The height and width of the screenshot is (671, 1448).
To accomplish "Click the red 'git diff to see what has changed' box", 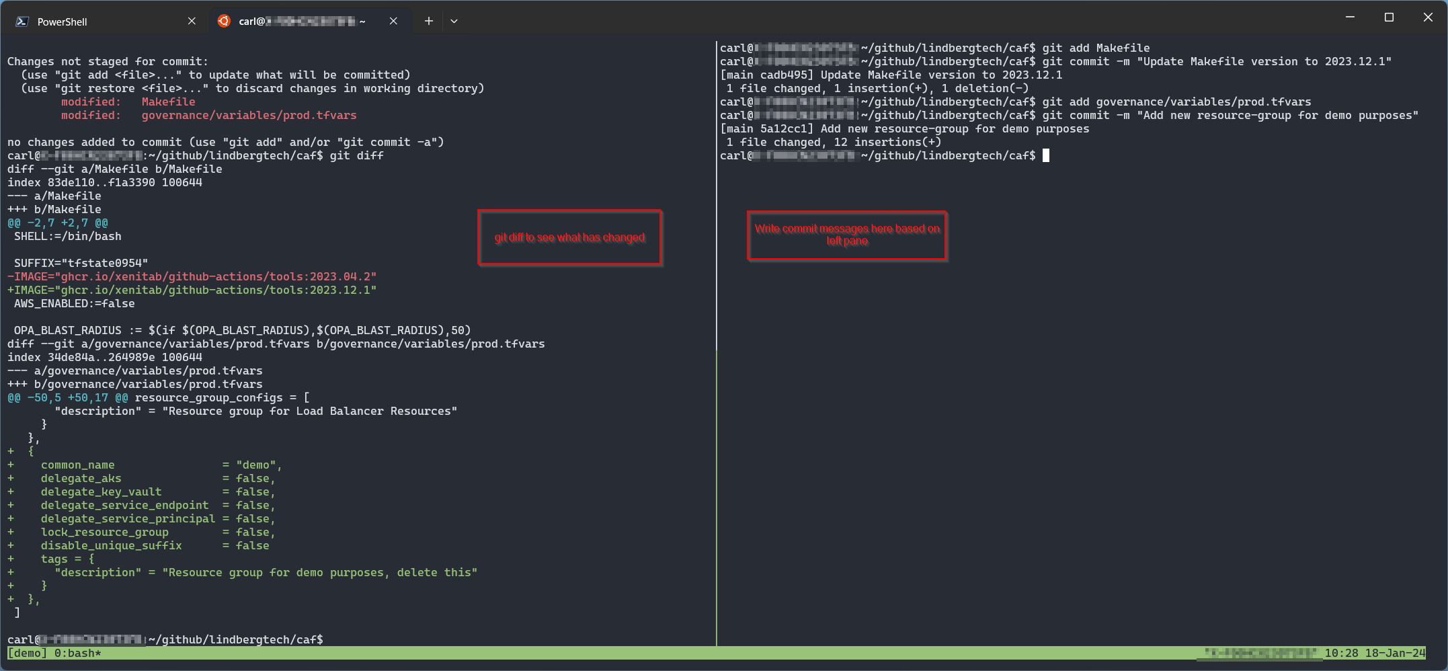I will pyautogui.click(x=569, y=237).
